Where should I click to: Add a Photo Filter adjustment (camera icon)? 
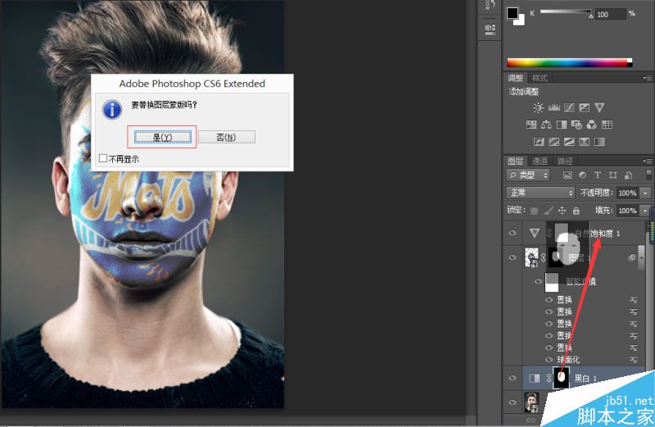coord(576,125)
